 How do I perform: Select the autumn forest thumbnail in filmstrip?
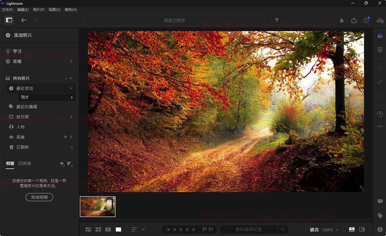[98, 206]
